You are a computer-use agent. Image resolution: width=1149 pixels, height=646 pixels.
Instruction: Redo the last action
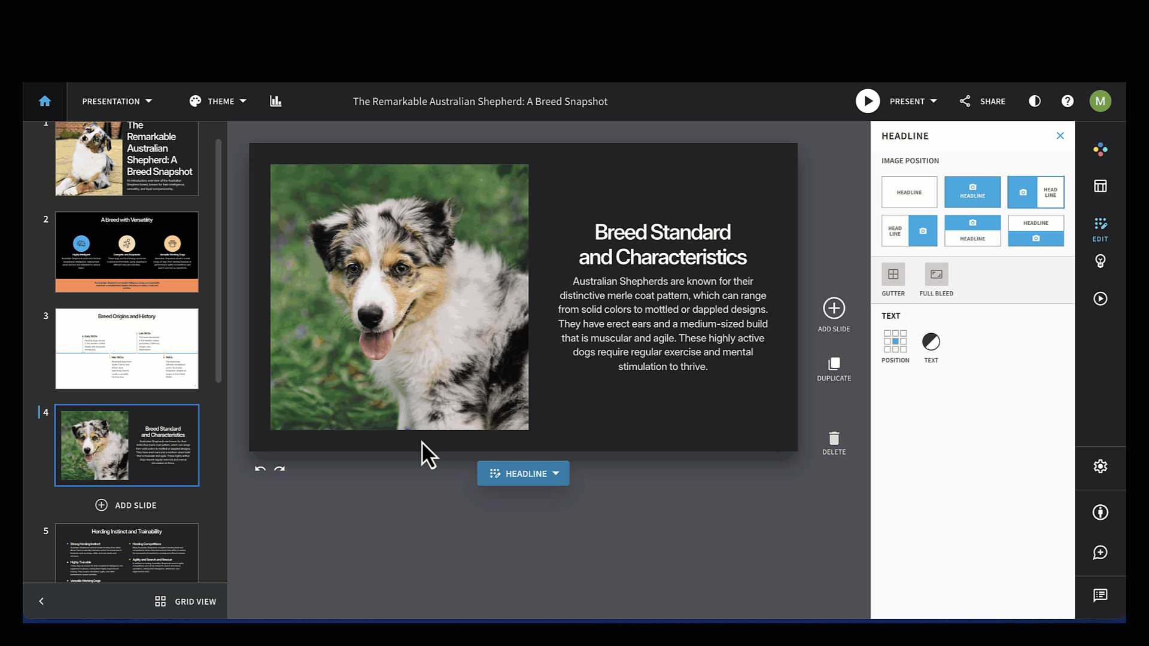(x=279, y=469)
